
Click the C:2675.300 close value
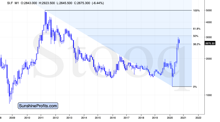tap(82, 3)
